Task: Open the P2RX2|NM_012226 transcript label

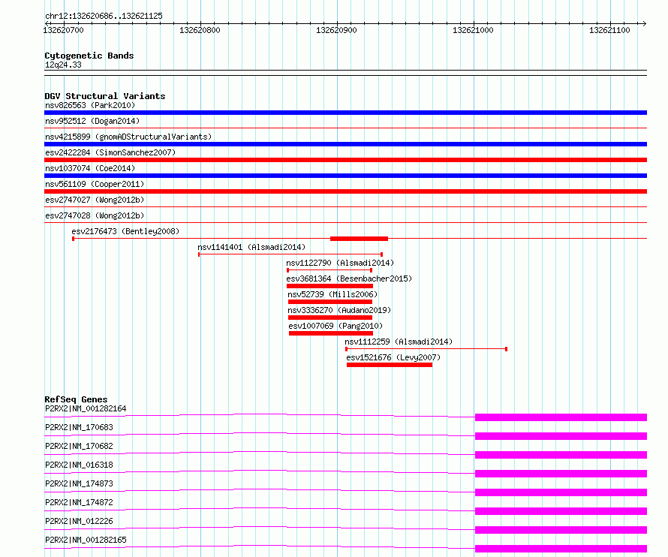Action: pos(79,521)
